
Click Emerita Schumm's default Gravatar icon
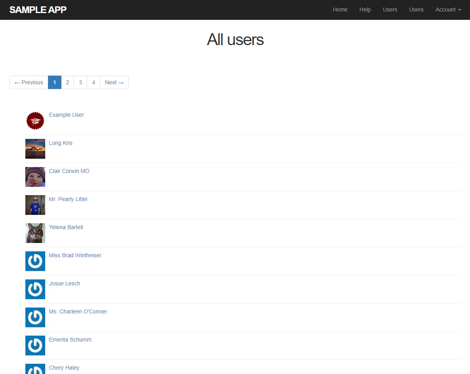point(35,346)
